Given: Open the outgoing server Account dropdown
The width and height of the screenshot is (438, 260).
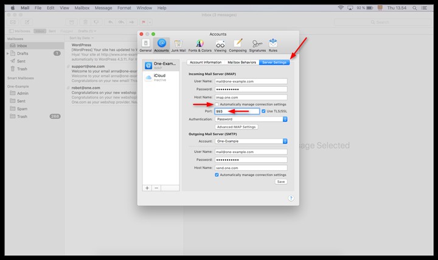Looking at the screenshot, I should coord(251,141).
